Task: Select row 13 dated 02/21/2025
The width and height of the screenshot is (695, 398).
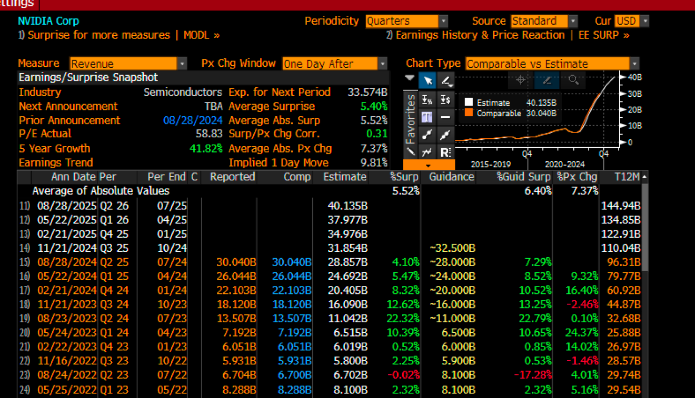Action: (x=330, y=234)
